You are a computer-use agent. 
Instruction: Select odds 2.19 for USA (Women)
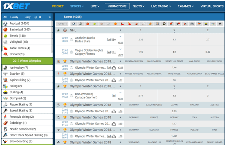[x=141, y=96]
